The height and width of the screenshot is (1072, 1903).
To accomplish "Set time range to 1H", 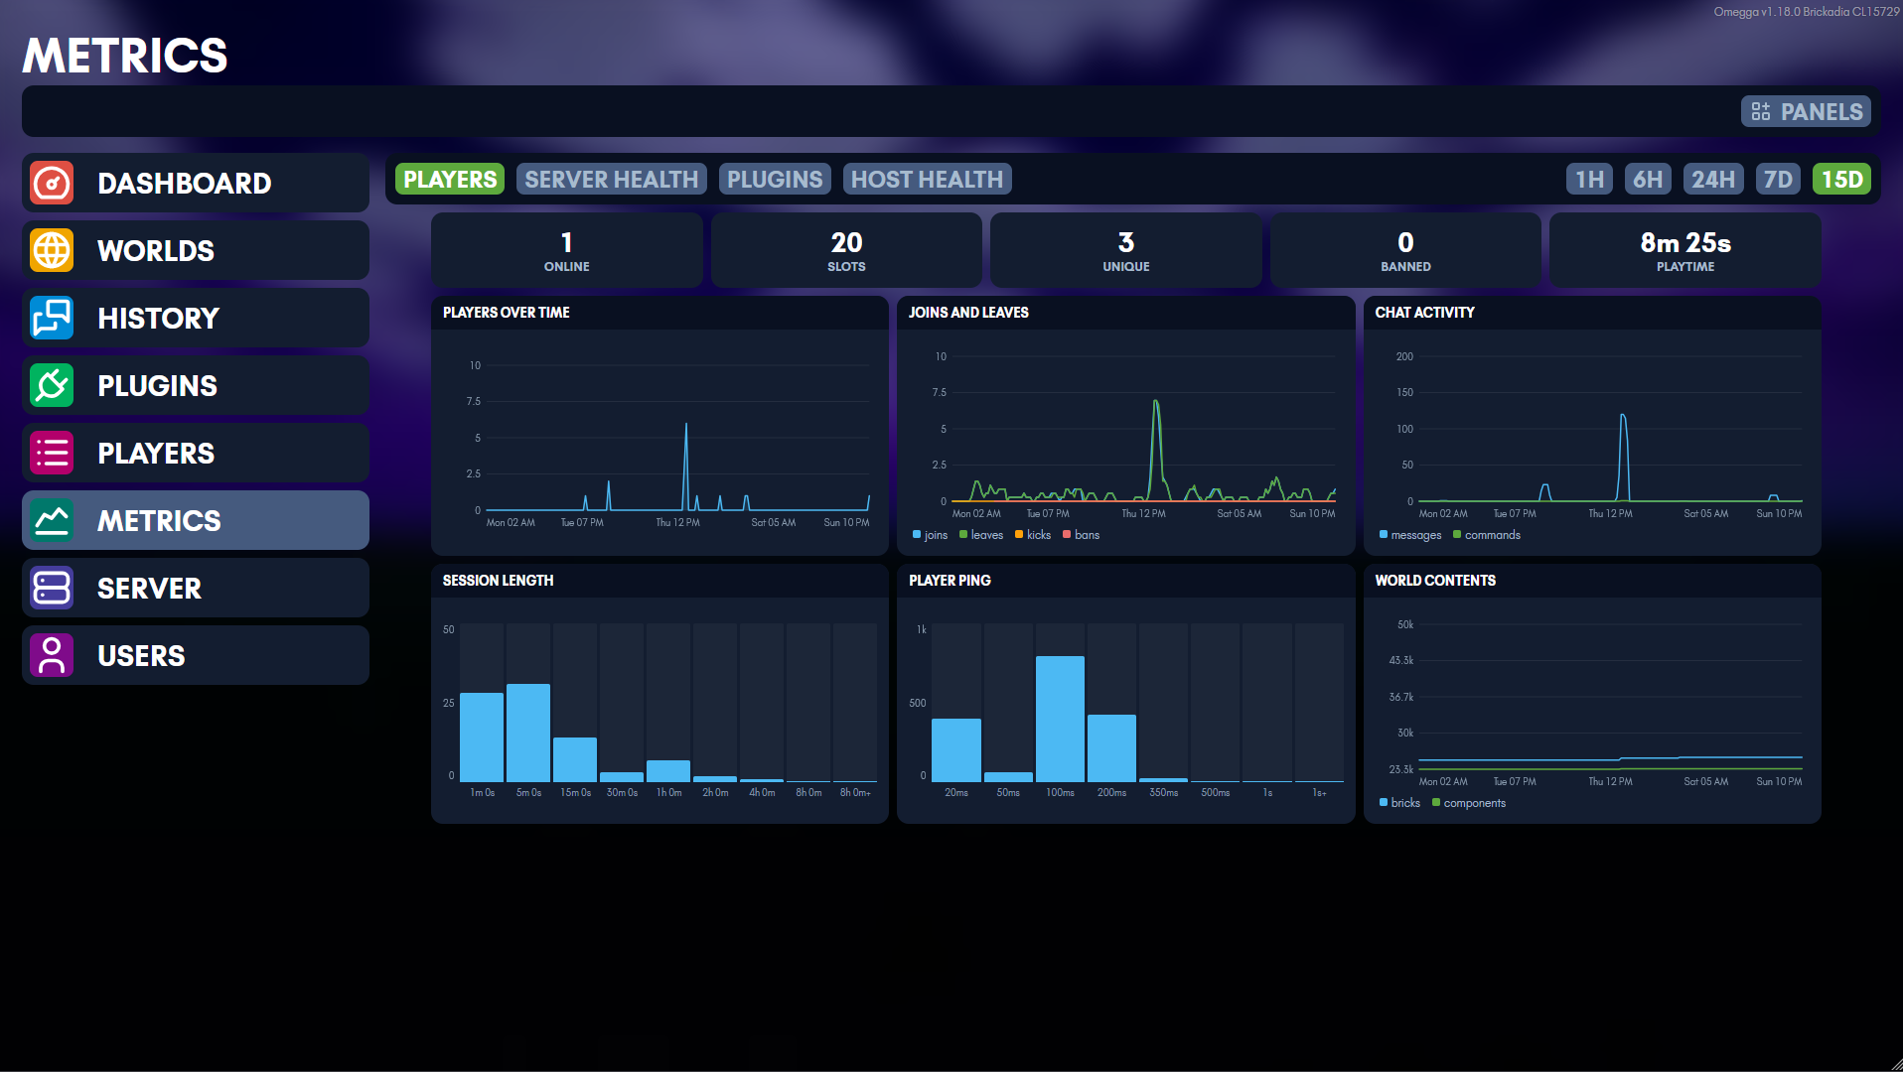I will point(1589,180).
